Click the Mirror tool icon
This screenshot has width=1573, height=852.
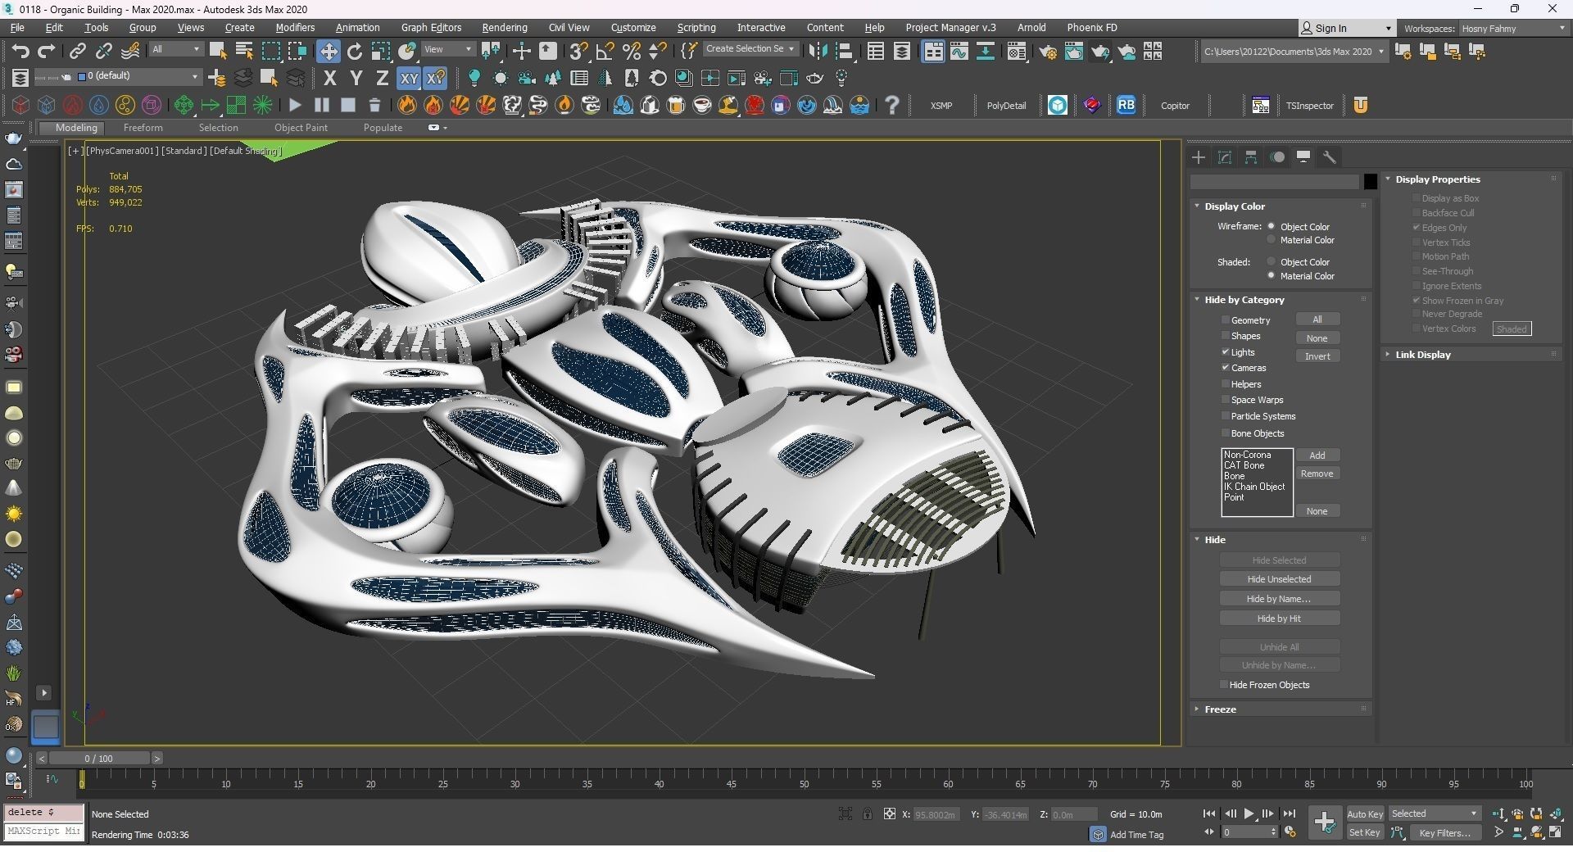pos(818,51)
